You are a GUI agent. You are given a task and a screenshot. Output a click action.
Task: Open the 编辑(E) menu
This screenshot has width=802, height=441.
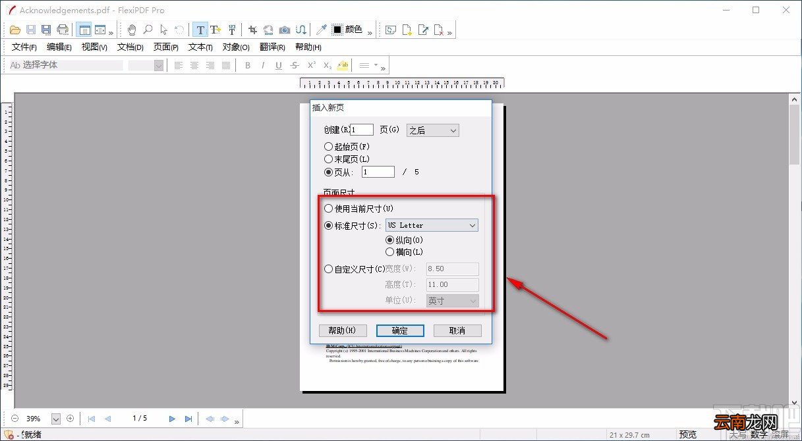59,47
